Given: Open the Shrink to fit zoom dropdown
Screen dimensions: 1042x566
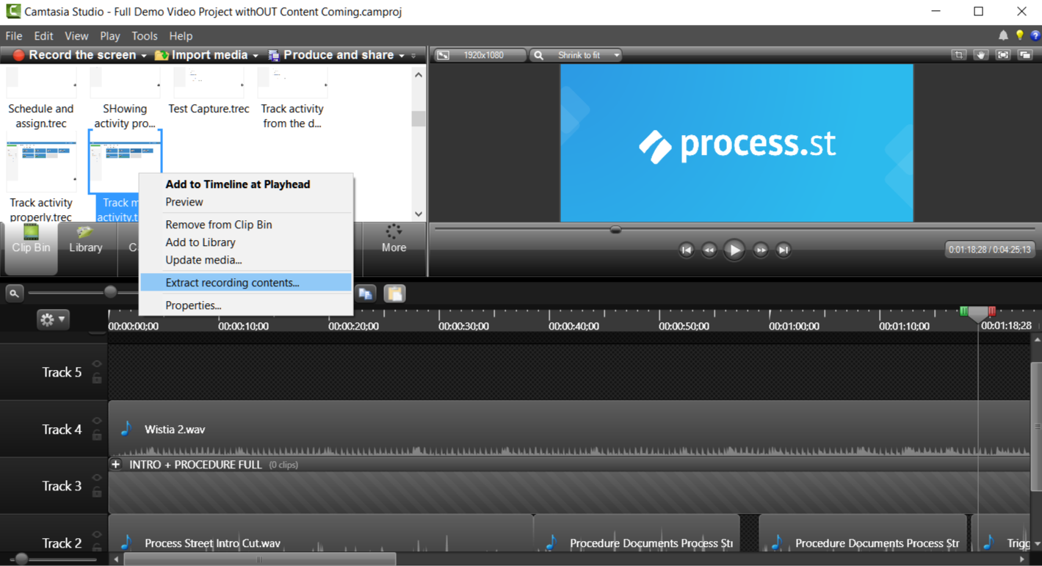Looking at the screenshot, I should (576, 55).
